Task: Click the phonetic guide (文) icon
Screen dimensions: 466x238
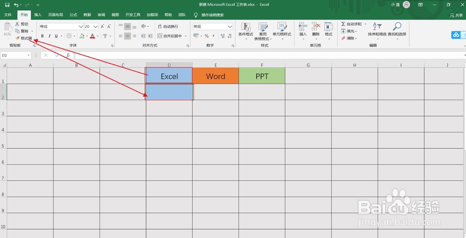Action: point(105,36)
